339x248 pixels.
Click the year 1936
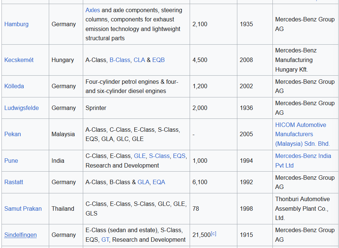tap(246, 108)
